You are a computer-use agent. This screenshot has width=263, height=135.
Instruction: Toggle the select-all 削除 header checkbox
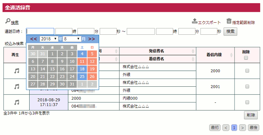(x=246, y=58)
